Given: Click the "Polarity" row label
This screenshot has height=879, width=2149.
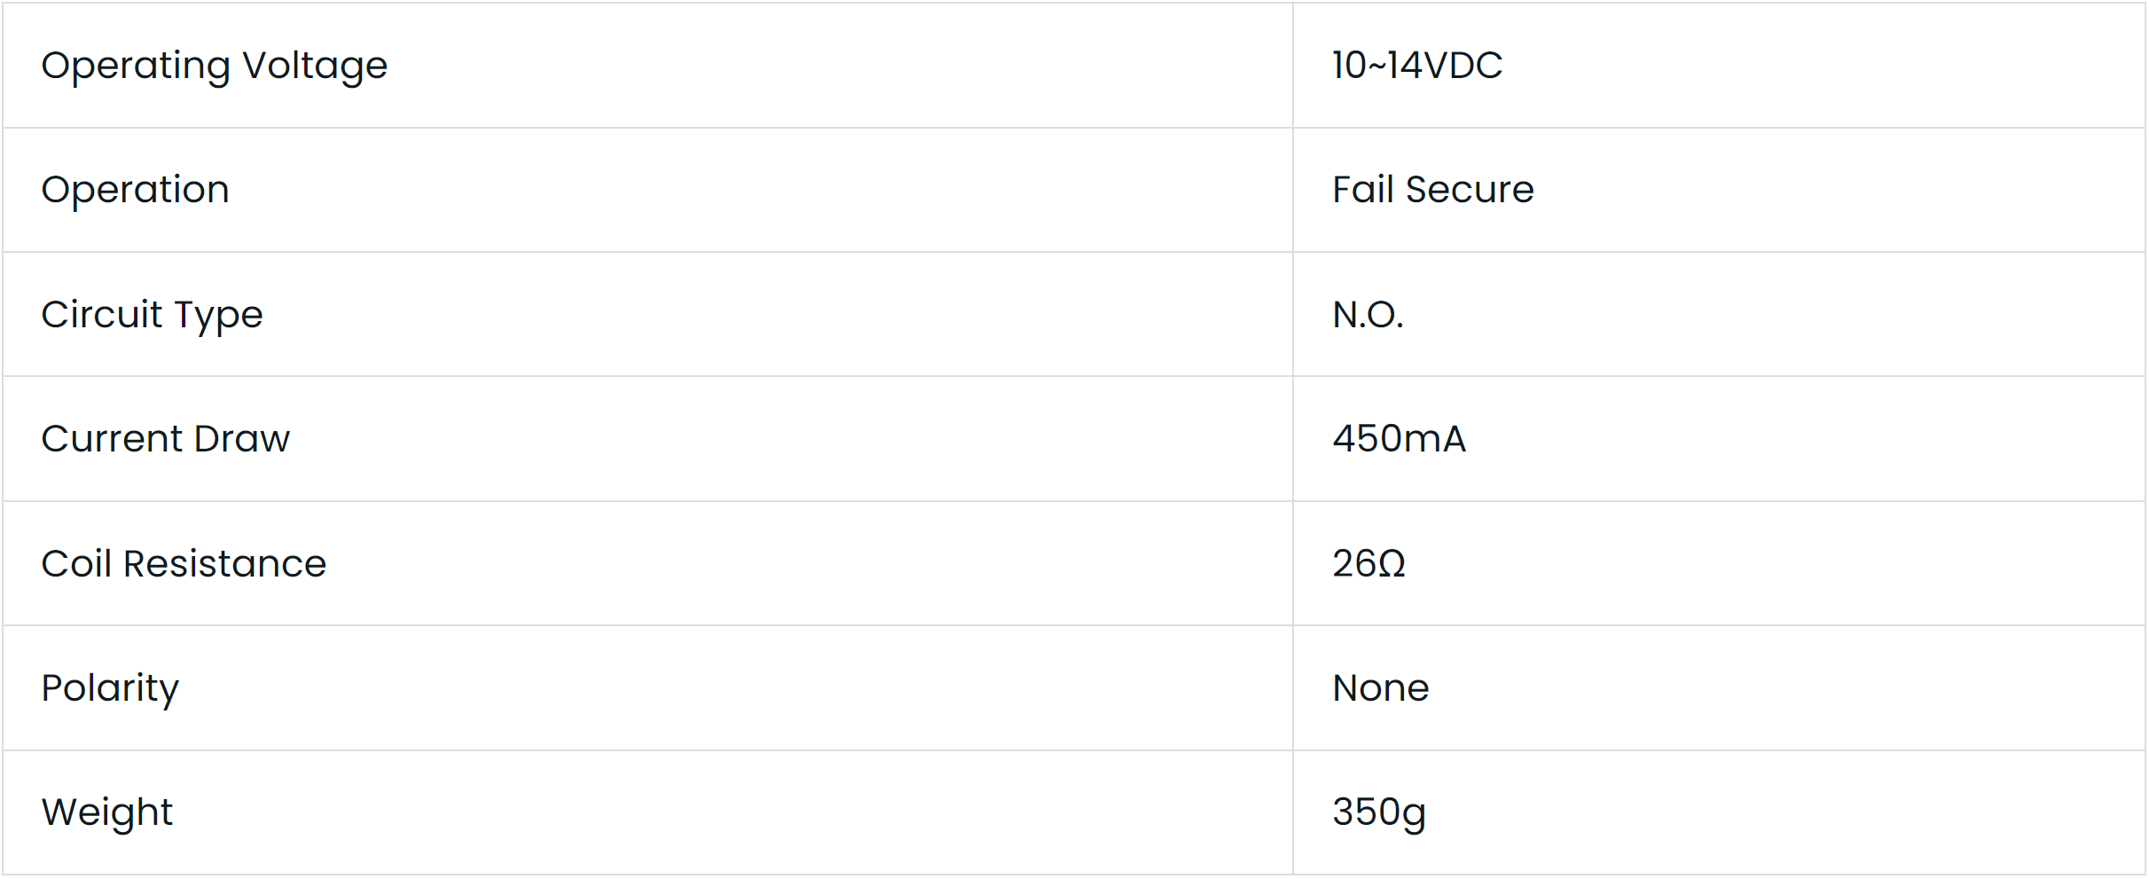Looking at the screenshot, I should (110, 689).
